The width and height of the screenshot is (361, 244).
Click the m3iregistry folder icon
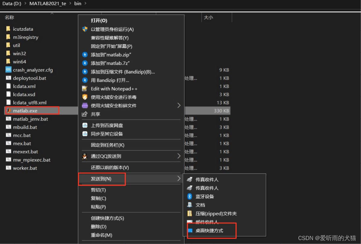coord(8,37)
